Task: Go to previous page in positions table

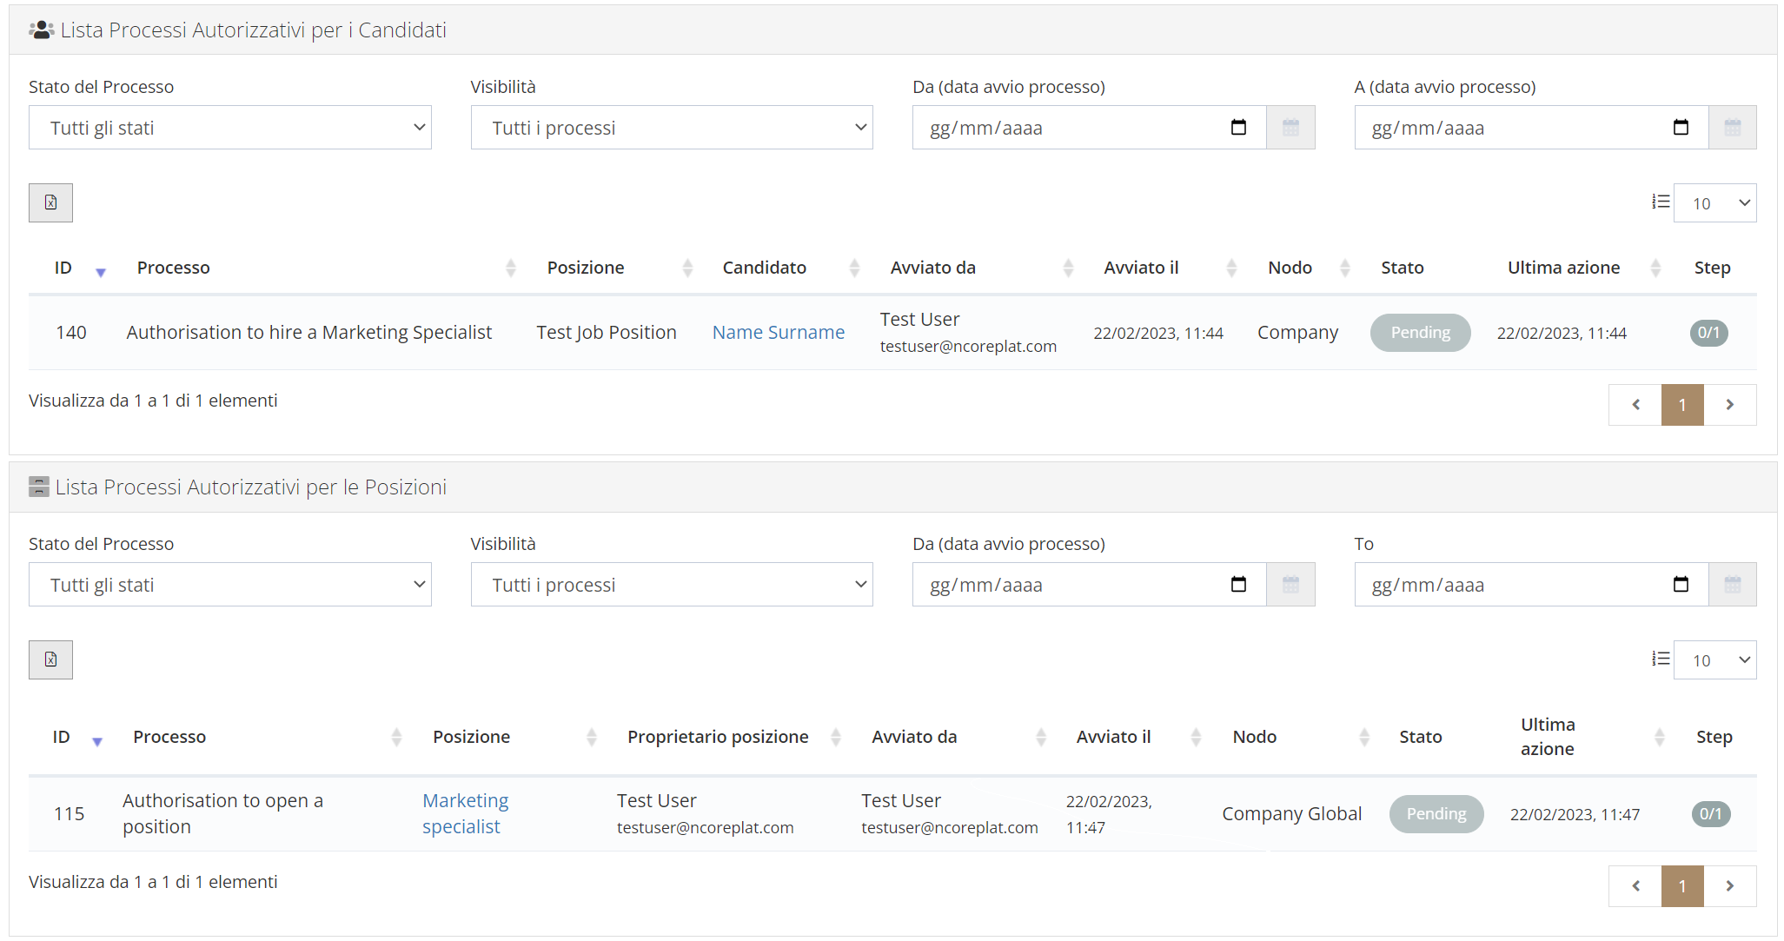Action: 1635,886
